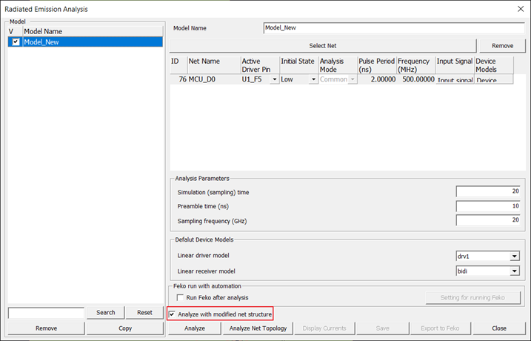Image resolution: width=531 pixels, height=341 pixels.
Task: Click the Select Net button
Action: click(x=323, y=45)
